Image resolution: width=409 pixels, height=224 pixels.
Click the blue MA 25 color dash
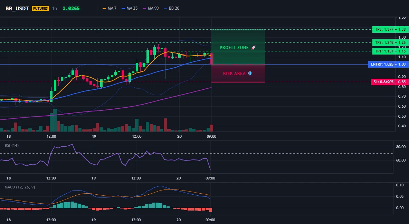coord(123,8)
